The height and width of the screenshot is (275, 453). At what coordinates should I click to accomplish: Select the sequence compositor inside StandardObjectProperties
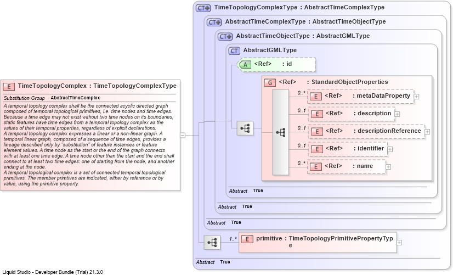click(281, 132)
